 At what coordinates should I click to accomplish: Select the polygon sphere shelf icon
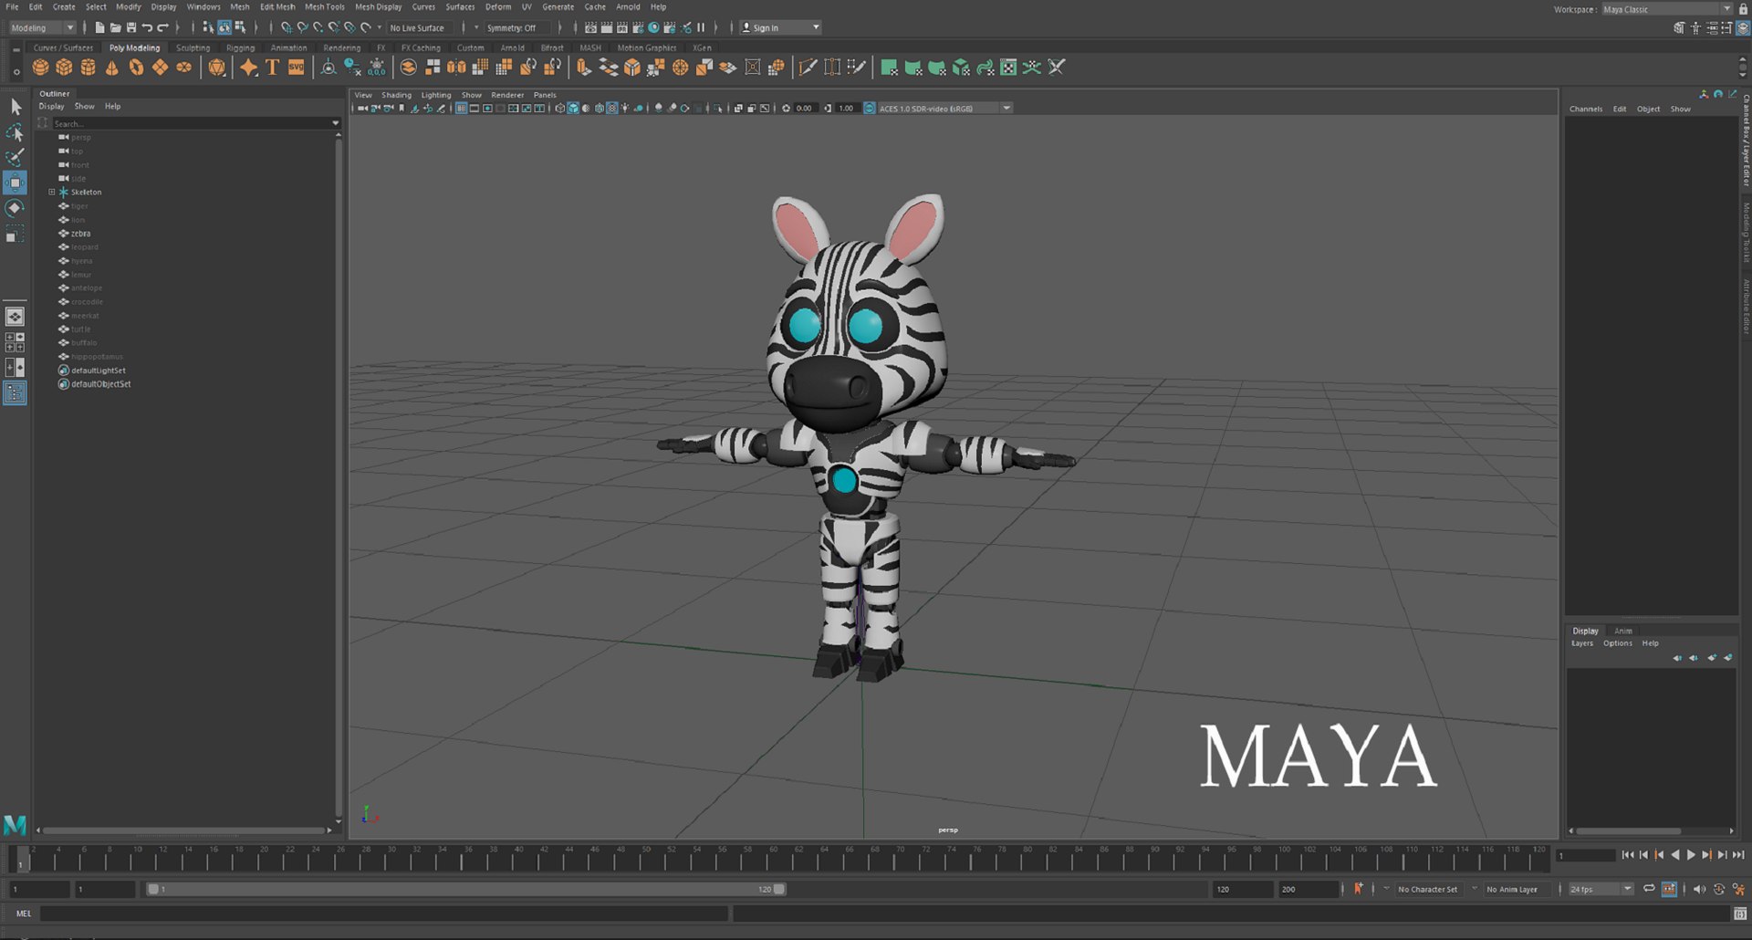40,68
